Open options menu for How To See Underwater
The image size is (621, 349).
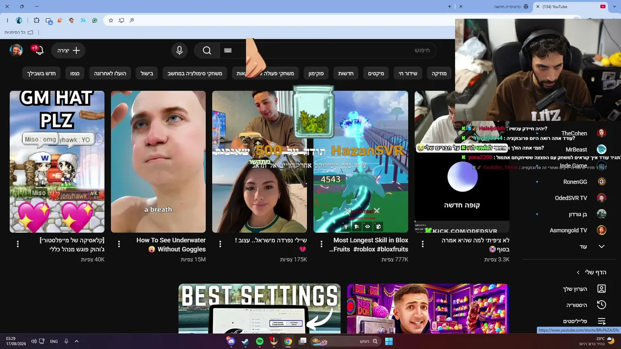point(119,244)
